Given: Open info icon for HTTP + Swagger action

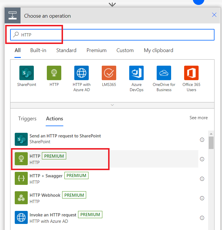Looking at the screenshot, I should coord(202,179).
